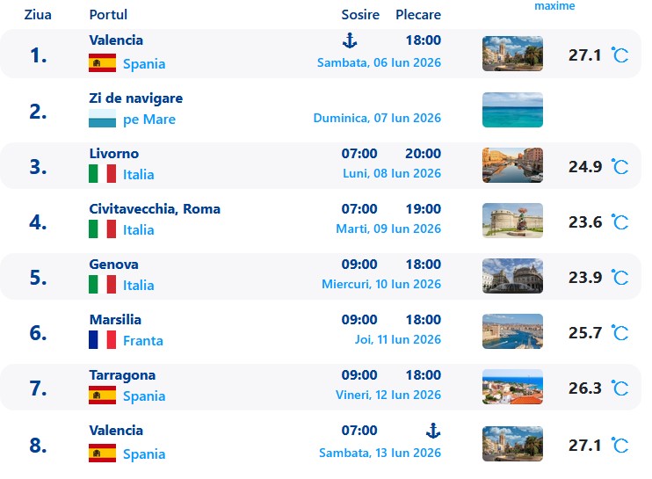
Task: Open the Marsilia harbor thumbnail
Action: (x=512, y=331)
